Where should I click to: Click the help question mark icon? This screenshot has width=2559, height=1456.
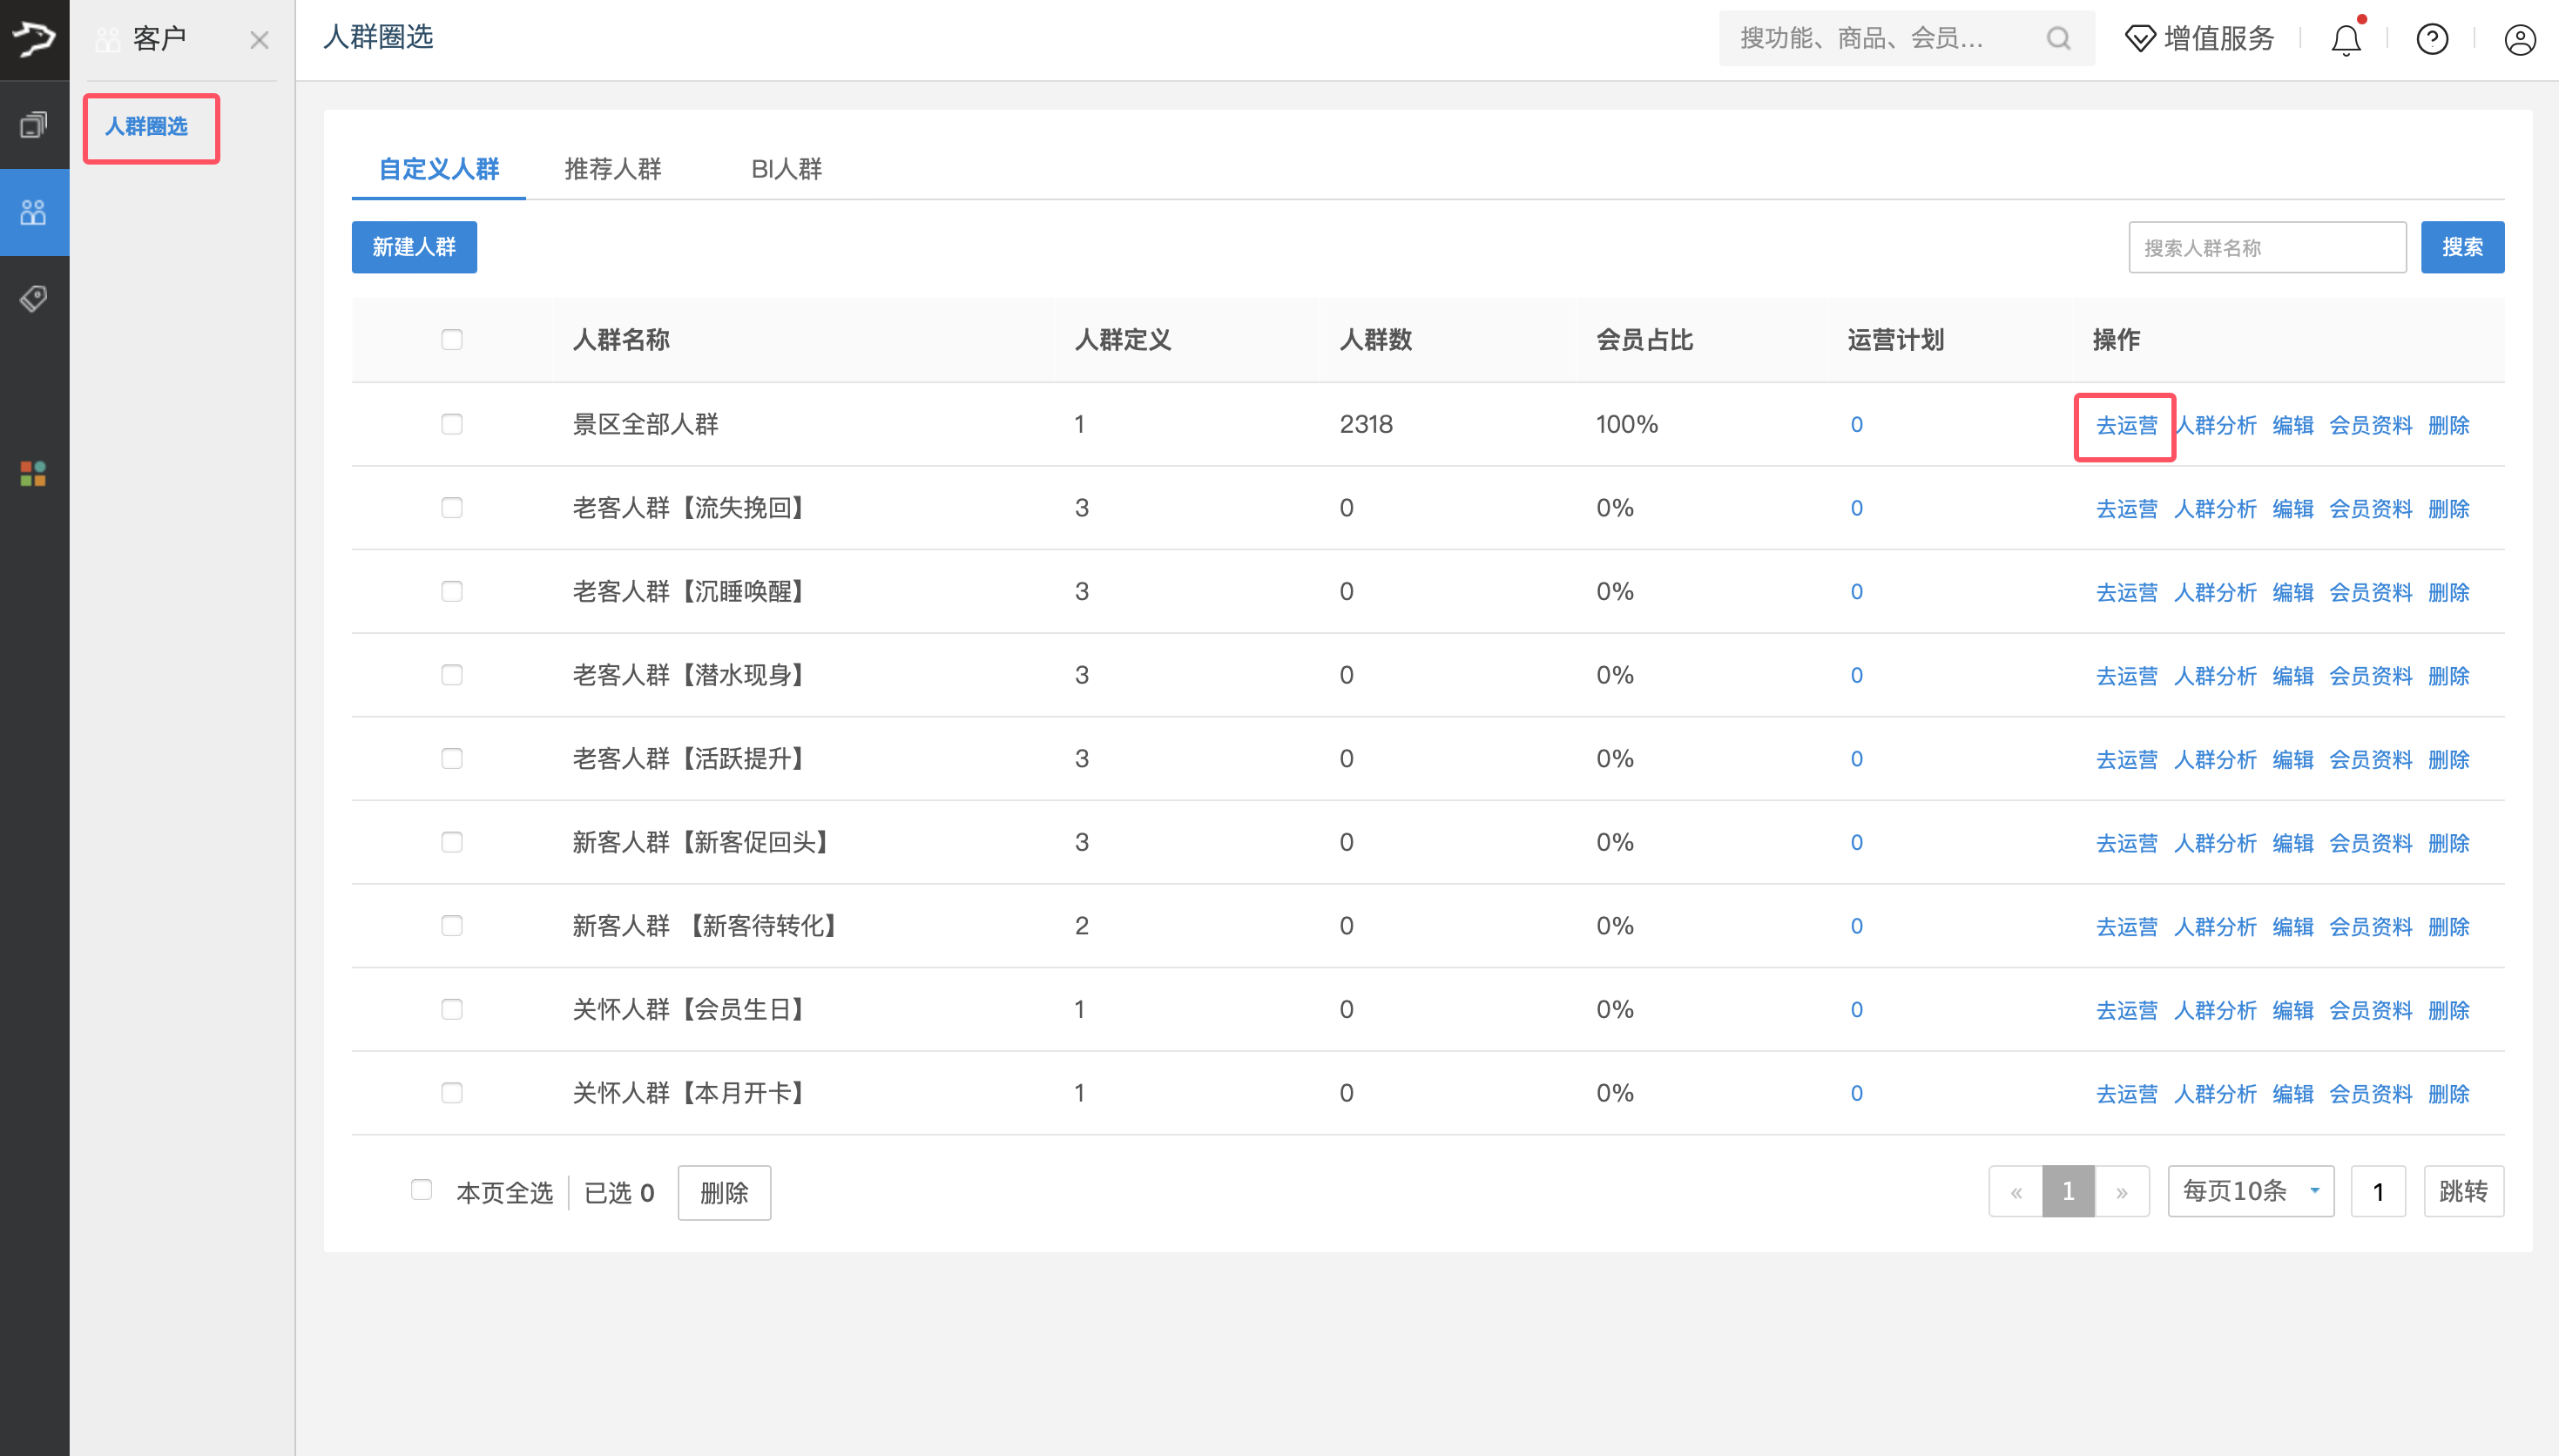pyautogui.click(x=2432, y=40)
